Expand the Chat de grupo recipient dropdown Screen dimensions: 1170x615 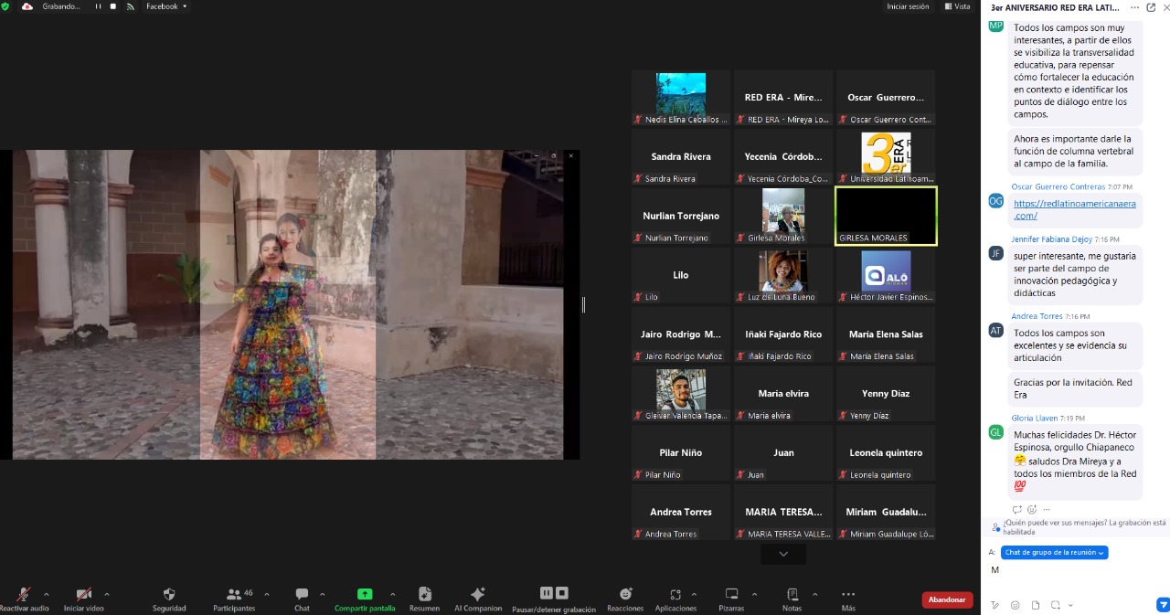[1054, 553]
